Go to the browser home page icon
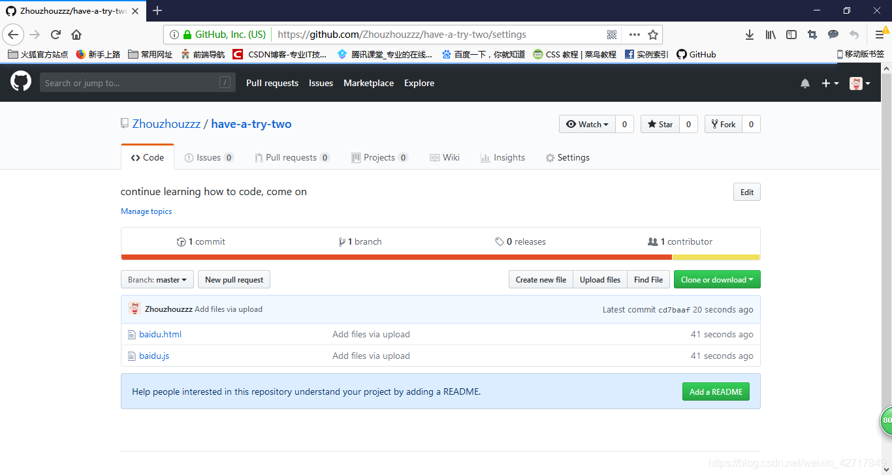 pyautogui.click(x=76, y=35)
